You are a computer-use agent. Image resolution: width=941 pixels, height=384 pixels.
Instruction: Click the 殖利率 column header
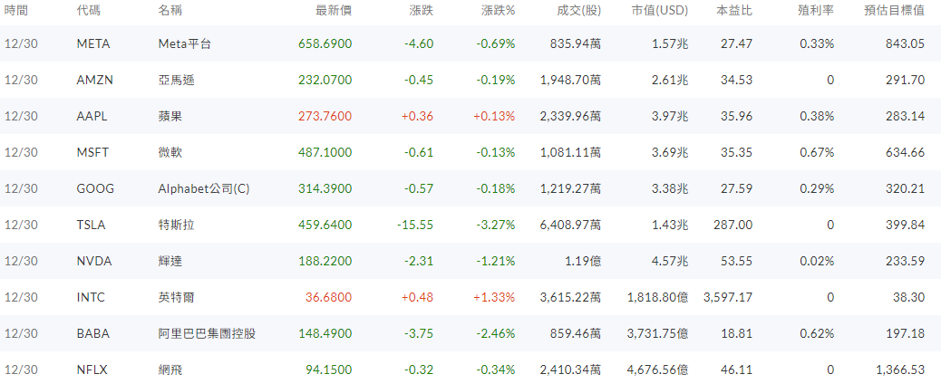(x=816, y=11)
